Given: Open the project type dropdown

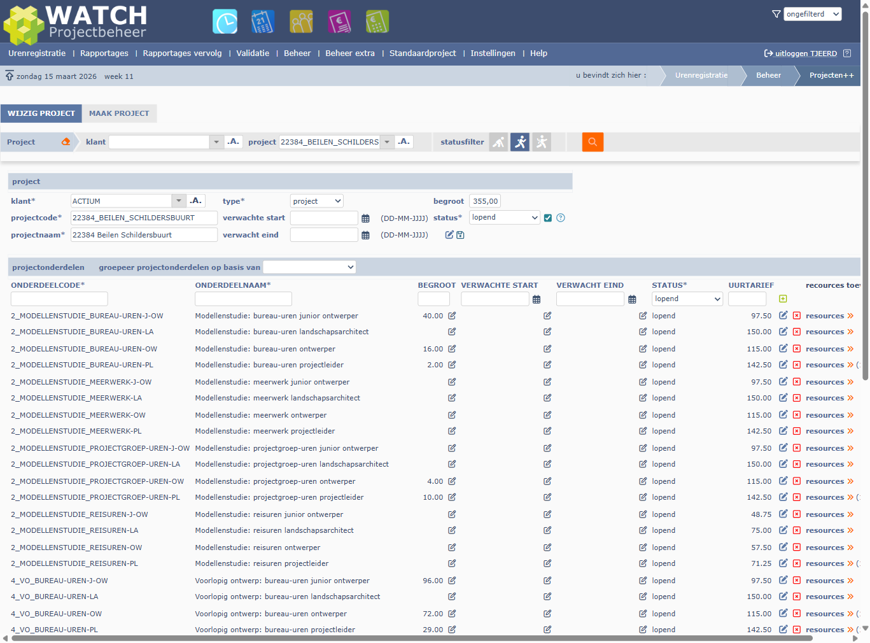Looking at the screenshot, I should click(x=316, y=201).
